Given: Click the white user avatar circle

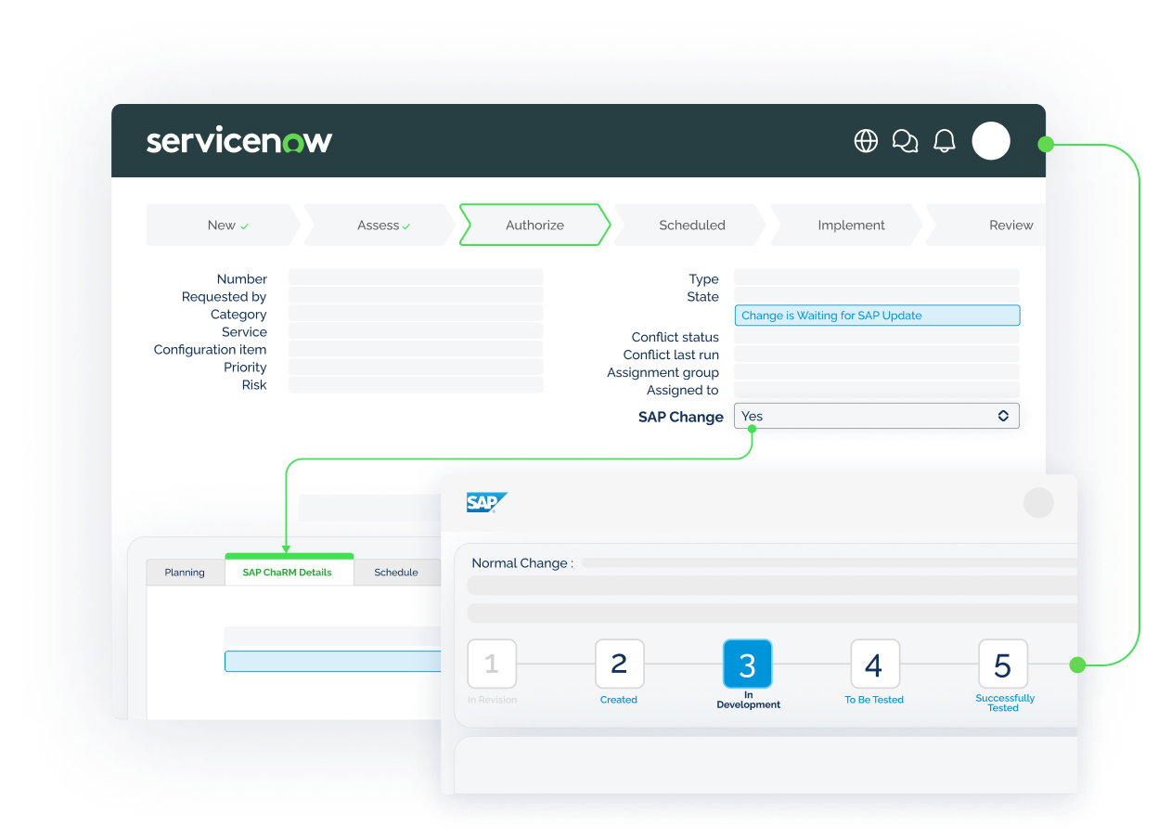Looking at the screenshot, I should point(991,141).
